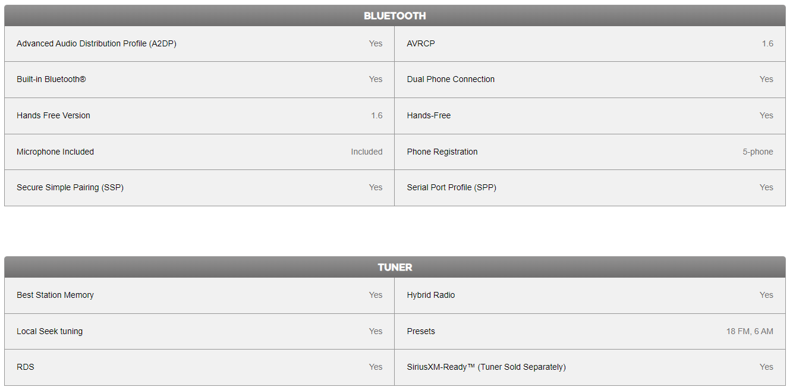Select the Microphone Included label
Image resolution: width=793 pixels, height=390 pixels.
coord(55,152)
